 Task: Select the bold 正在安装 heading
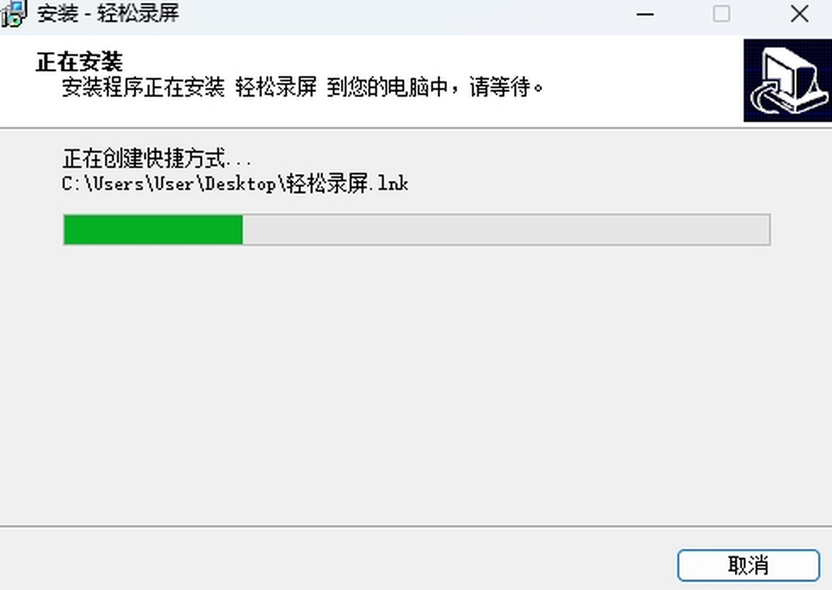point(79,62)
